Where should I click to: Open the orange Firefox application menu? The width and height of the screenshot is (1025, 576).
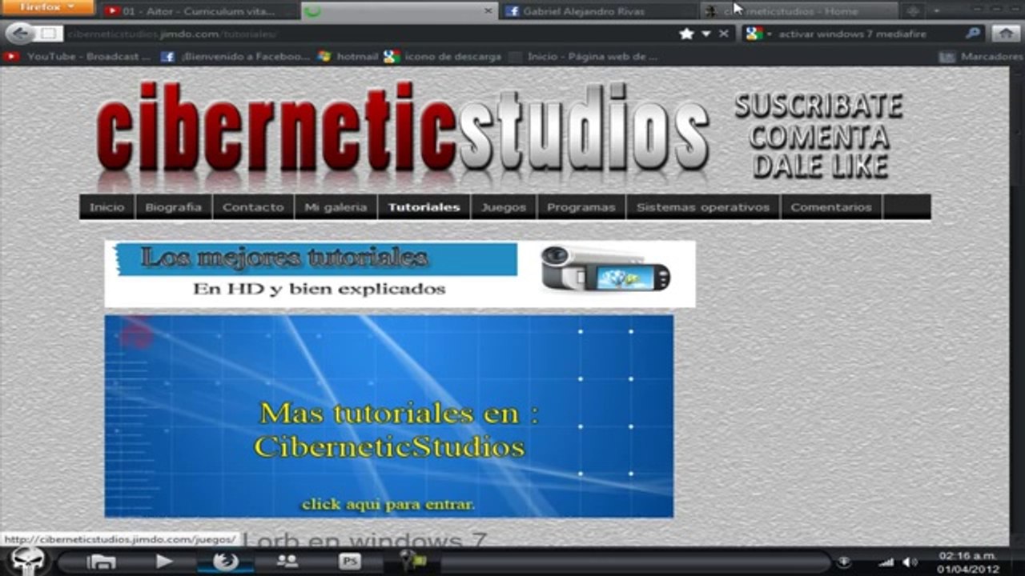coord(47,8)
